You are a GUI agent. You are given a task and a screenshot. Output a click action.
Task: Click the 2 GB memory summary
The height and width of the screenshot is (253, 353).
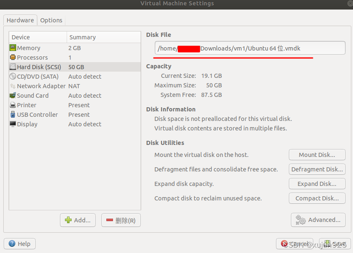tap(74, 48)
